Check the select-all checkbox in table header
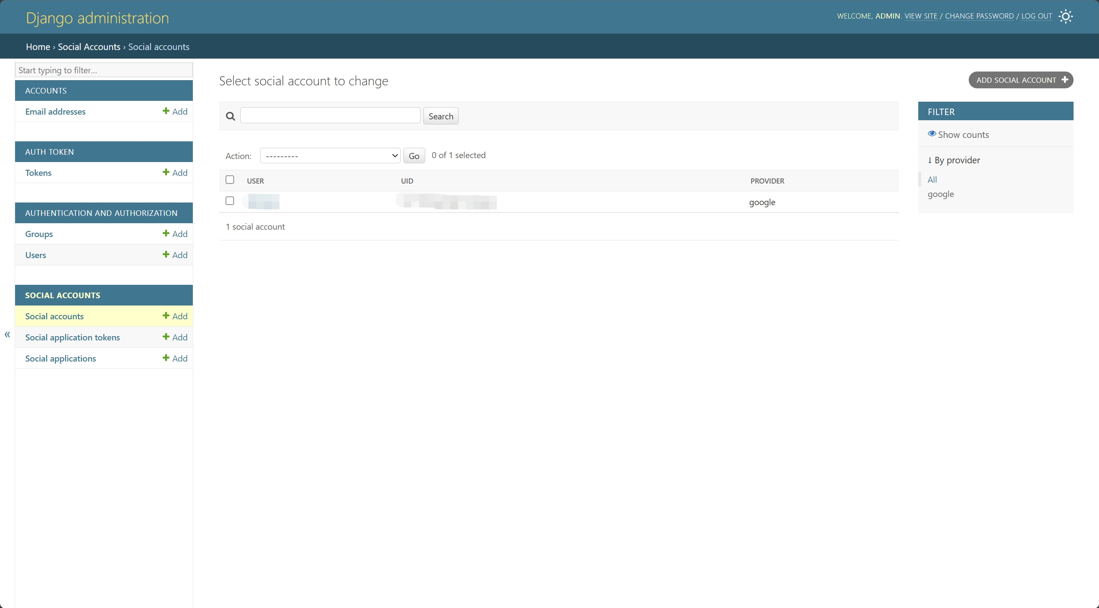 pos(230,180)
